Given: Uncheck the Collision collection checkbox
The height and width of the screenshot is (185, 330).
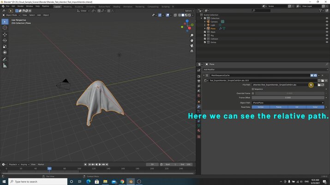Looking at the screenshot, I should [205, 39].
